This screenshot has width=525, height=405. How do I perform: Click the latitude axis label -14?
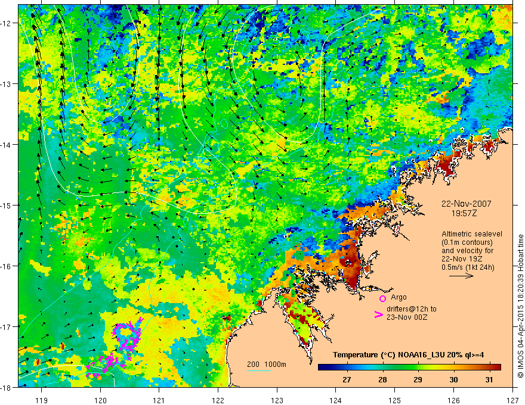click(7, 144)
